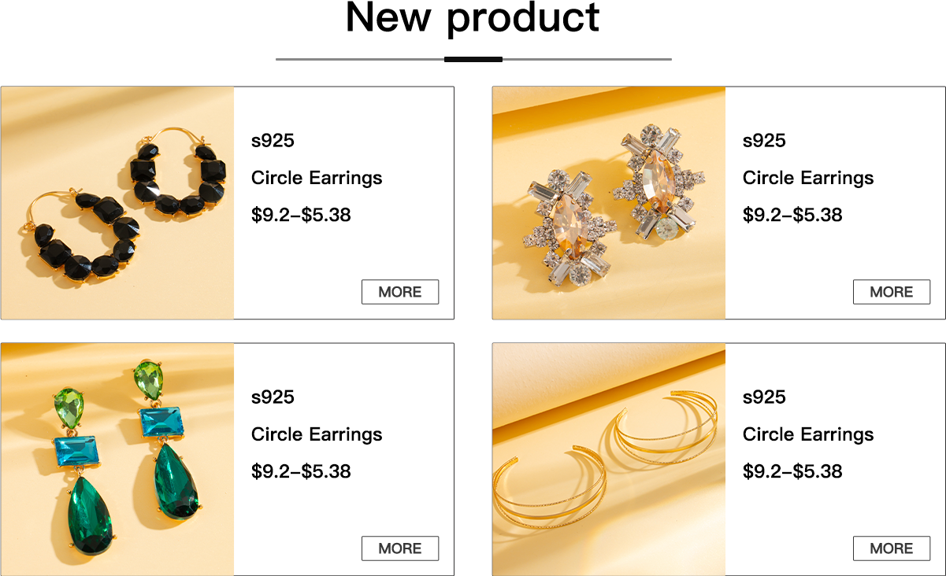The image size is (946, 576).
Task: Open the green teardrop dangle earrings image
Action: [117, 460]
